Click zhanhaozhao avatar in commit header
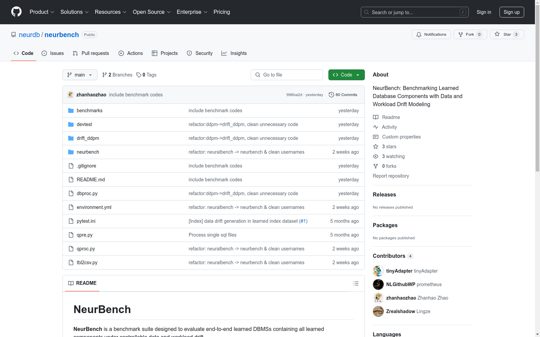Viewport: 540px width, 337px height. tap(71, 95)
